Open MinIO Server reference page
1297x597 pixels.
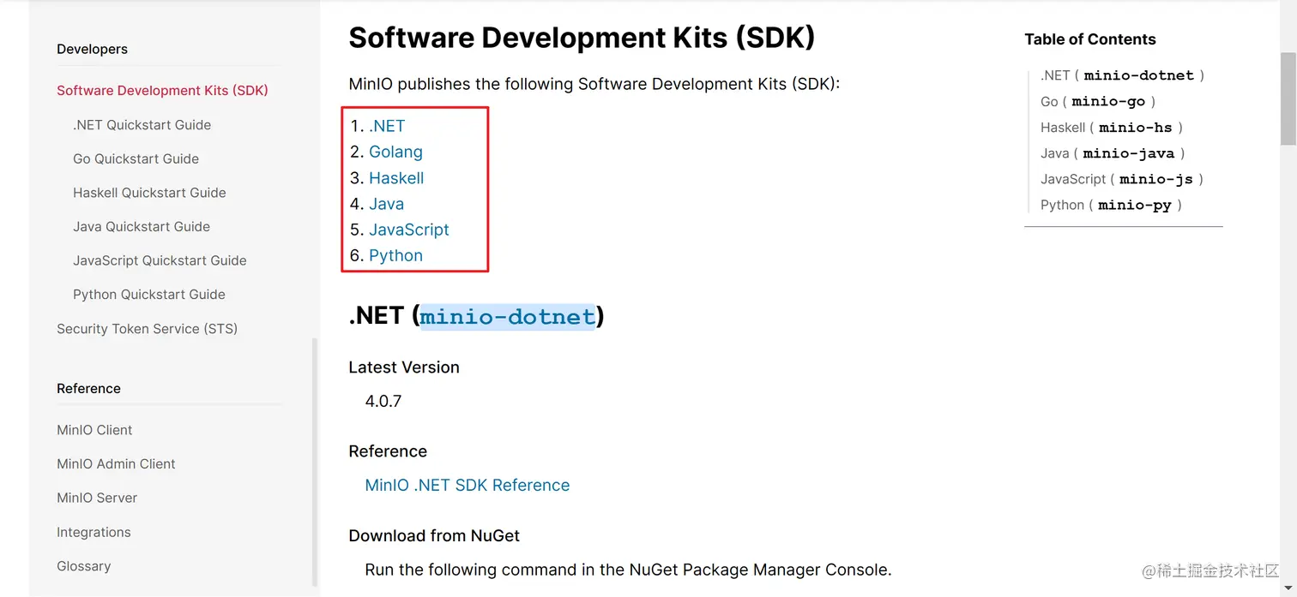(x=97, y=498)
